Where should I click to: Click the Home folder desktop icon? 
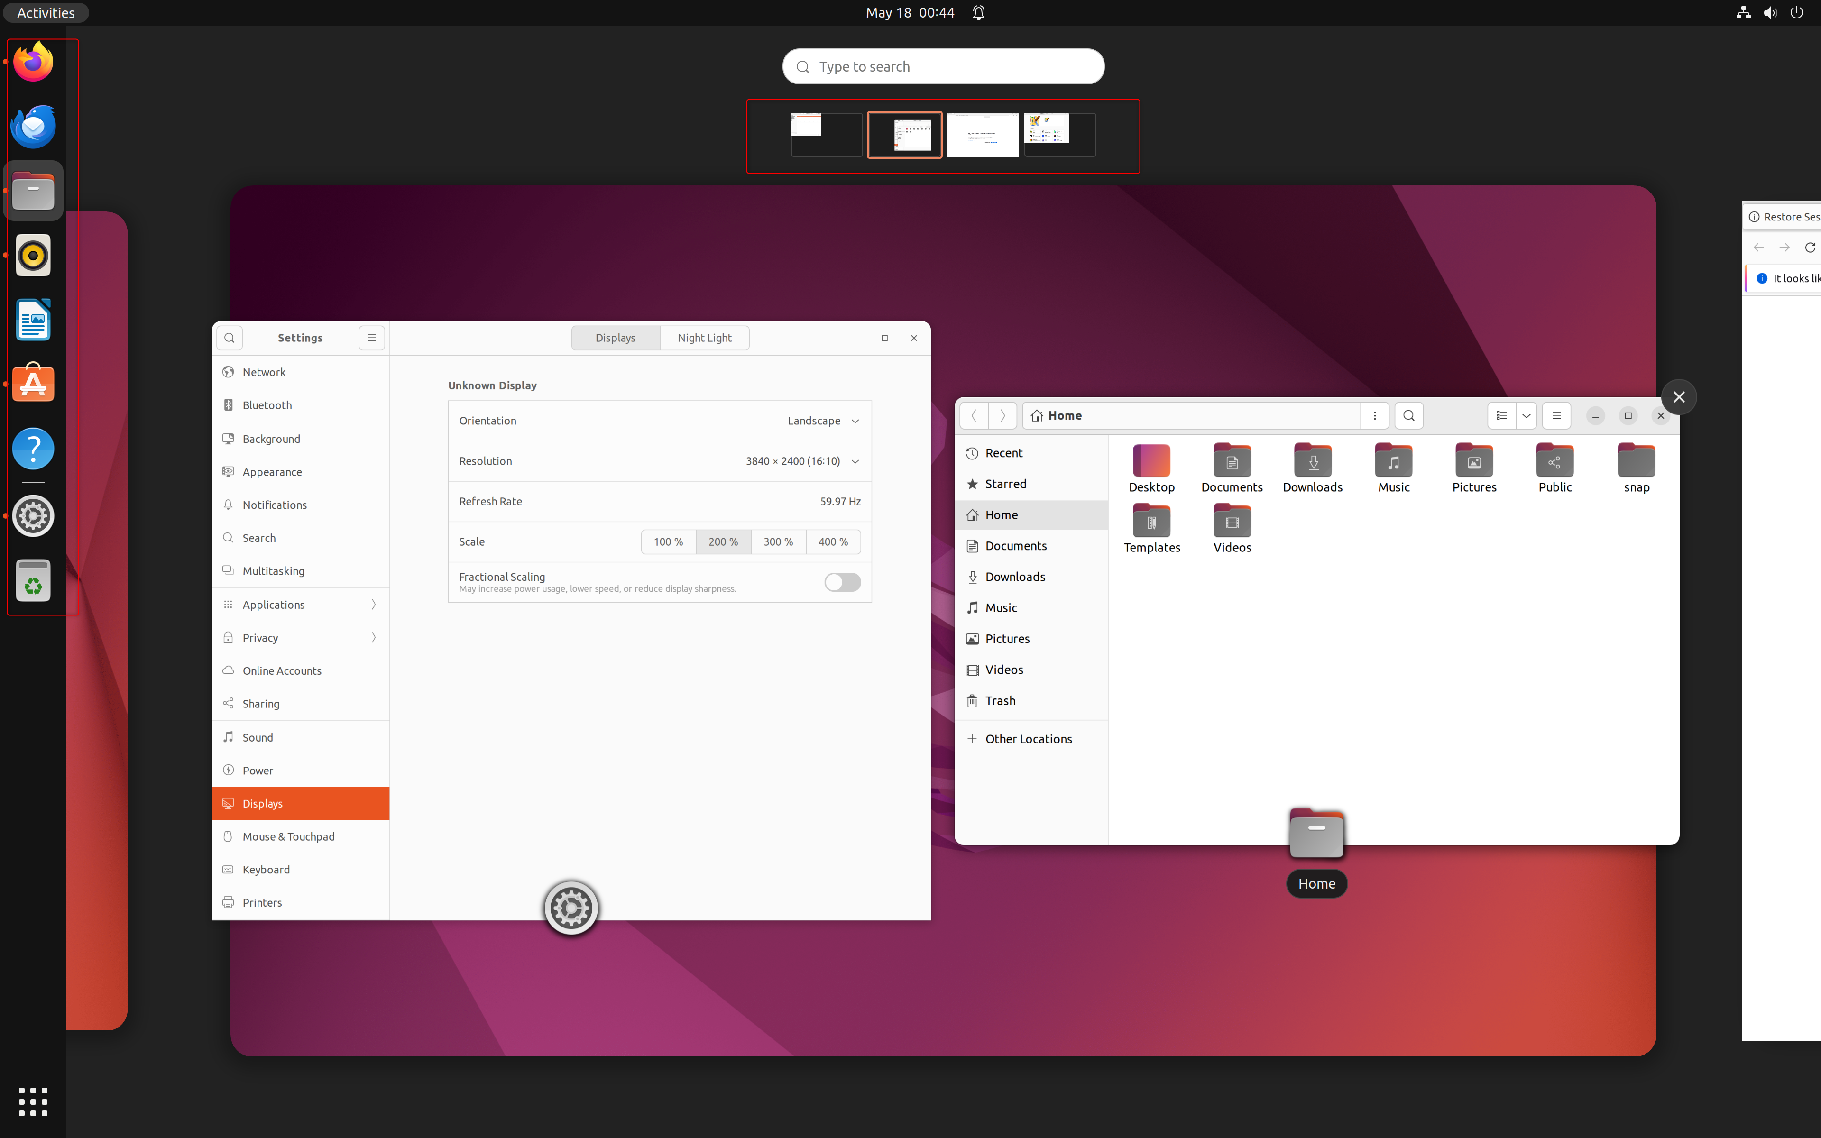1316,835
